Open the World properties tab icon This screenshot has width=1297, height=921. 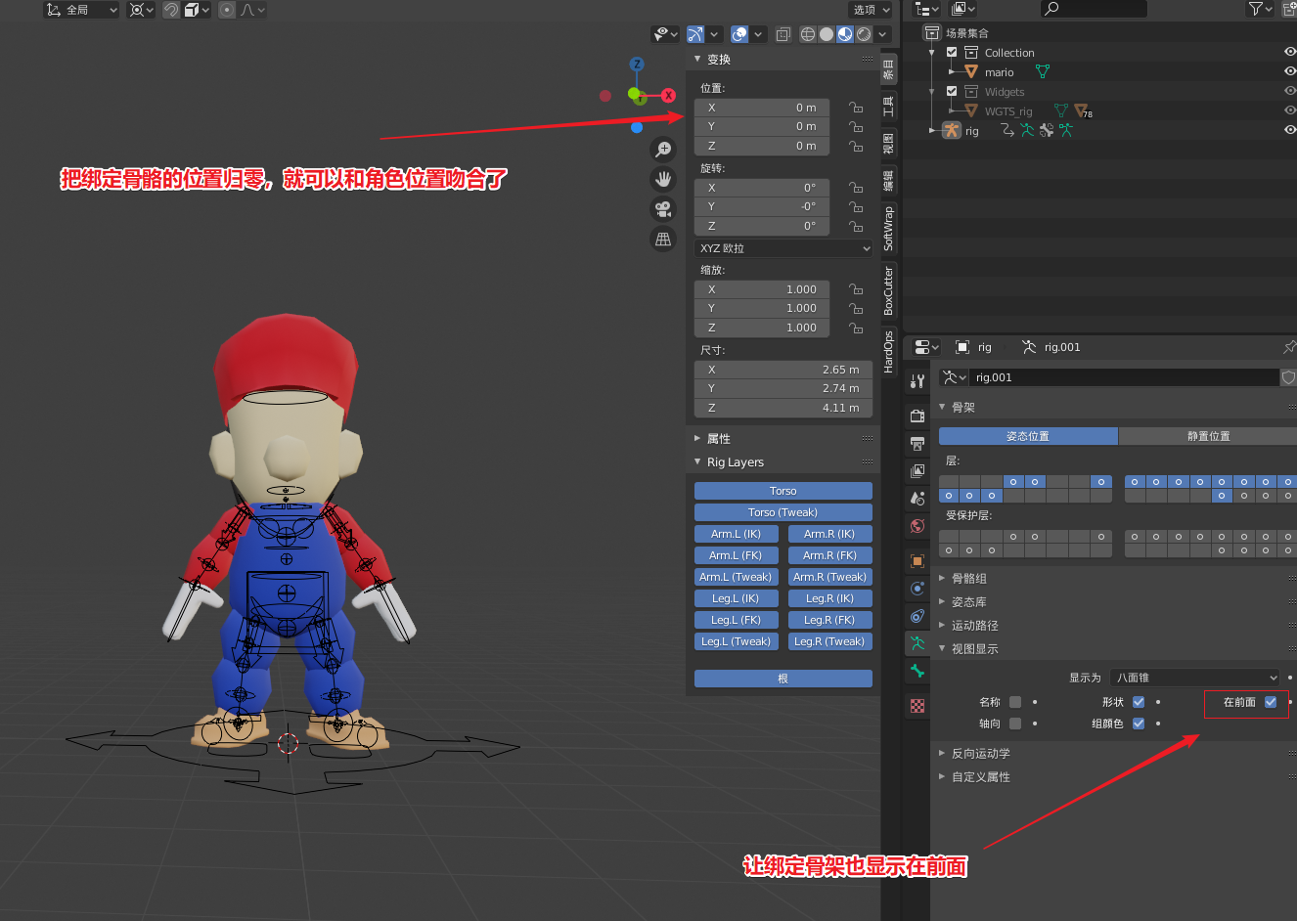click(917, 526)
